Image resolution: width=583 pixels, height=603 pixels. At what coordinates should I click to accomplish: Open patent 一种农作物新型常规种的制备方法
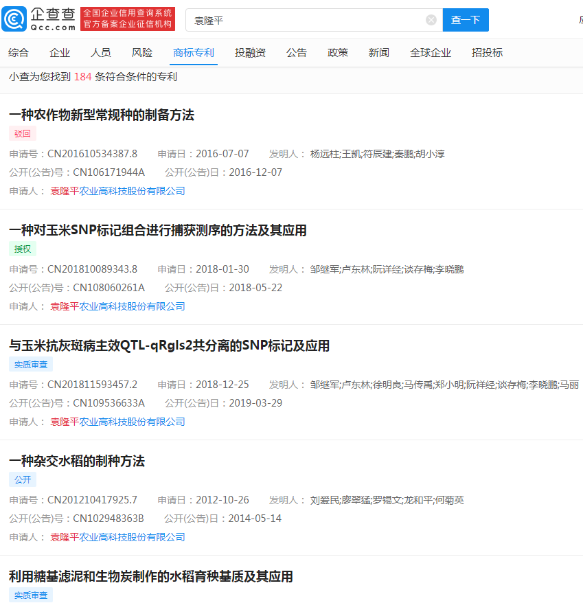100,115
